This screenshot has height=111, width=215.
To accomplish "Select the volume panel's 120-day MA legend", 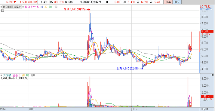I will click(33, 75).
